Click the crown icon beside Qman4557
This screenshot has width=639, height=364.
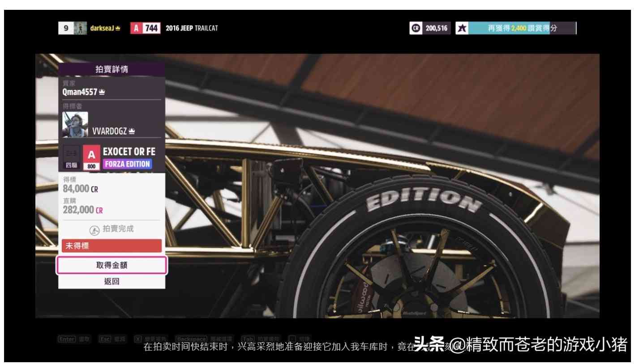tap(102, 92)
